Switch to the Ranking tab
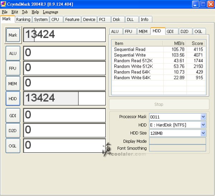215x196 pixels. 23,19
